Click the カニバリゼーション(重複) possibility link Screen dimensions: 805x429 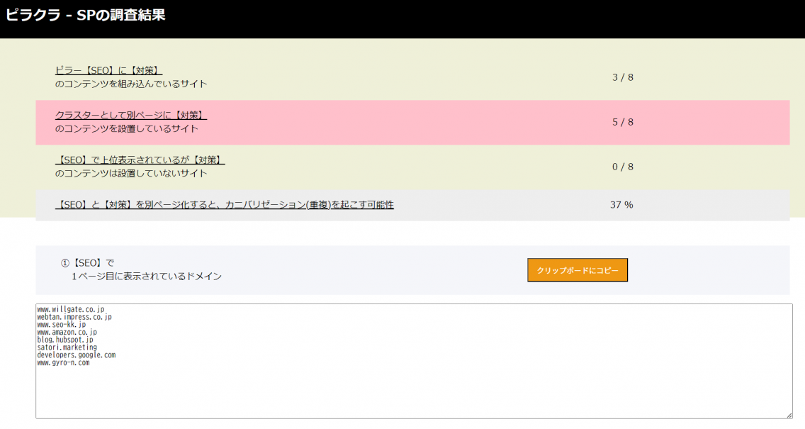pyautogui.click(x=224, y=205)
